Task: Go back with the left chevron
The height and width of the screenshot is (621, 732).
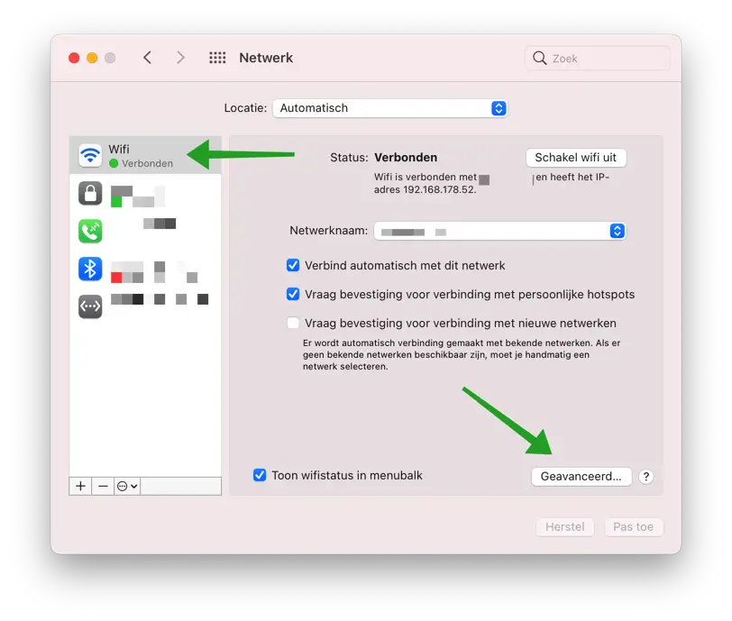Action: click(148, 58)
